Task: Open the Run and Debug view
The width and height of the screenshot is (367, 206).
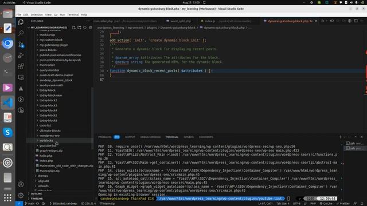Action: tap(21, 55)
